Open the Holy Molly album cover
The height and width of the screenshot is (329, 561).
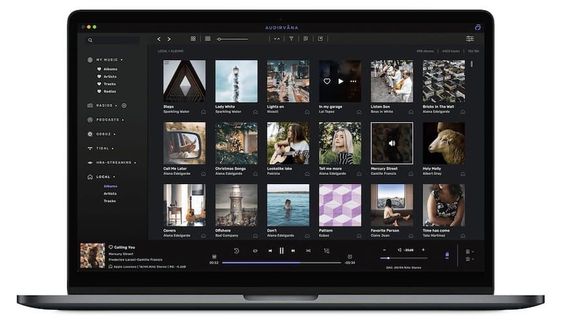pos(444,143)
